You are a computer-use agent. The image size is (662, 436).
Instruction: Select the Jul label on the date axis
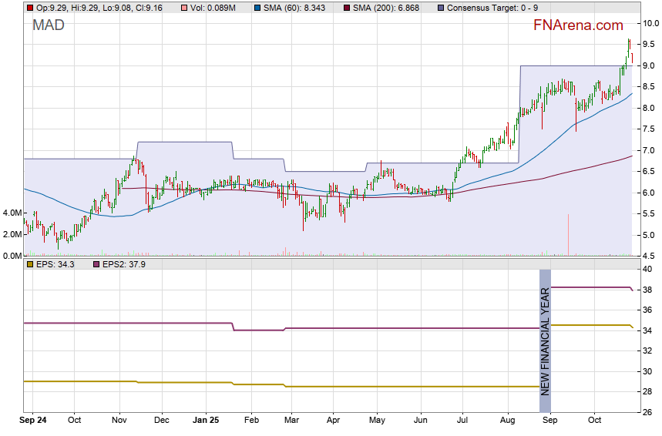(x=462, y=421)
